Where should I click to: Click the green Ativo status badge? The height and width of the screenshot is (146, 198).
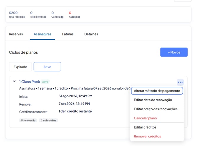[x=45, y=82]
